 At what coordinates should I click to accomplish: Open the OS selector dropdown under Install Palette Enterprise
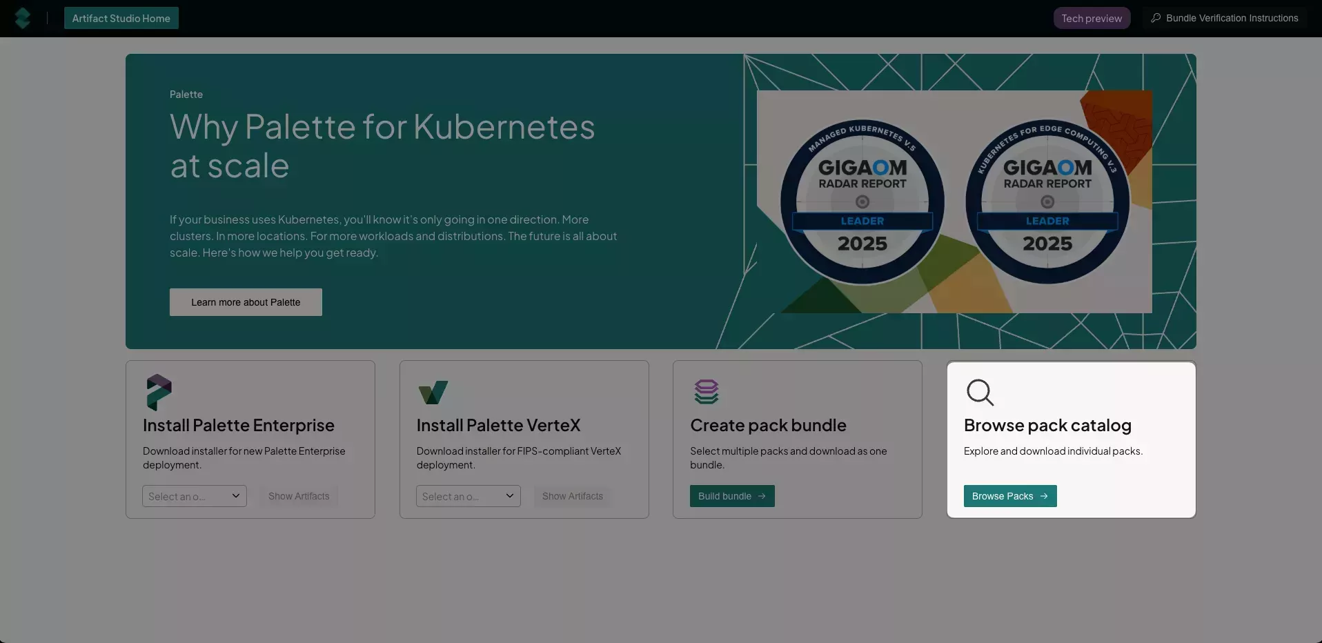click(193, 495)
